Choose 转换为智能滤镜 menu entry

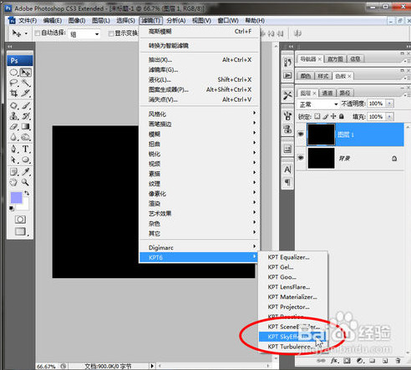point(200,45)
